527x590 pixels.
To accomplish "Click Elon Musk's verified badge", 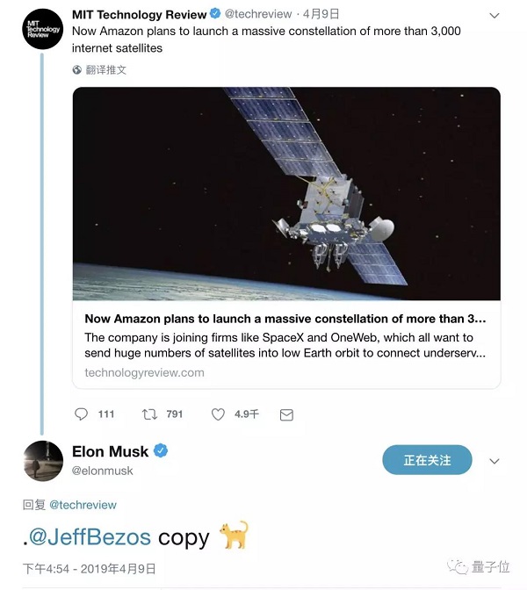I will [x=161, y=451].
